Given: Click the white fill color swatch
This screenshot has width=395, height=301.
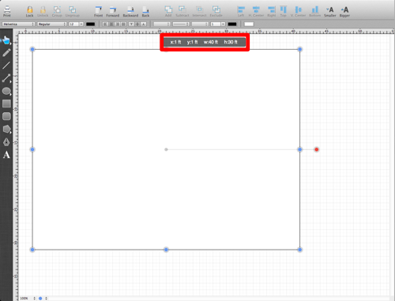Looking at the screenshot, I should [249, 24].
